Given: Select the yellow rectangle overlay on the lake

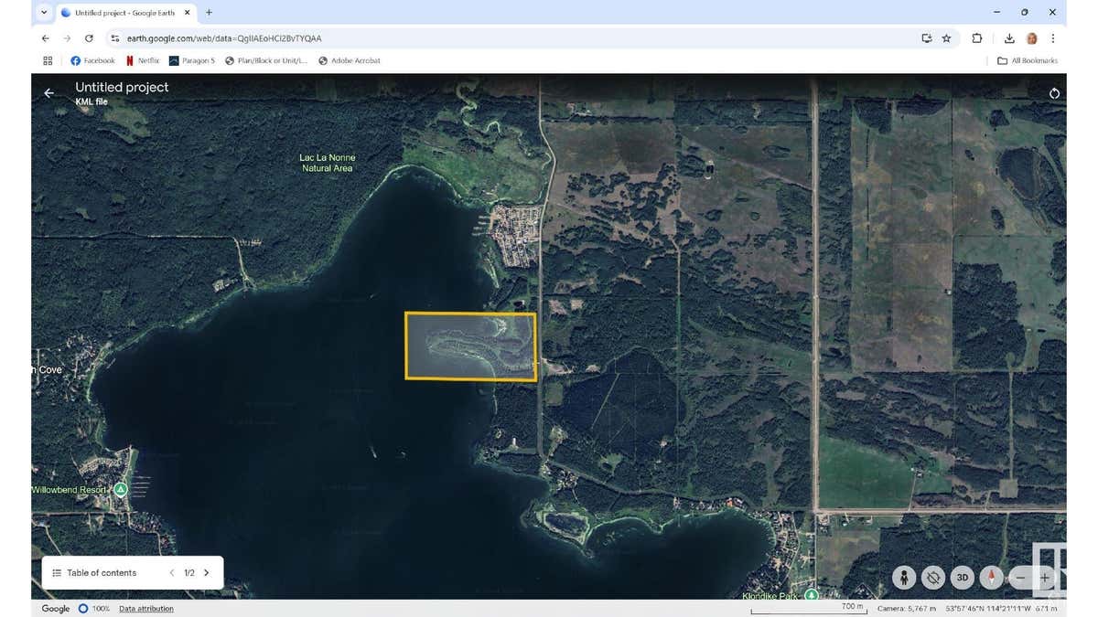Looking at the screenshot, I should 470,346.
